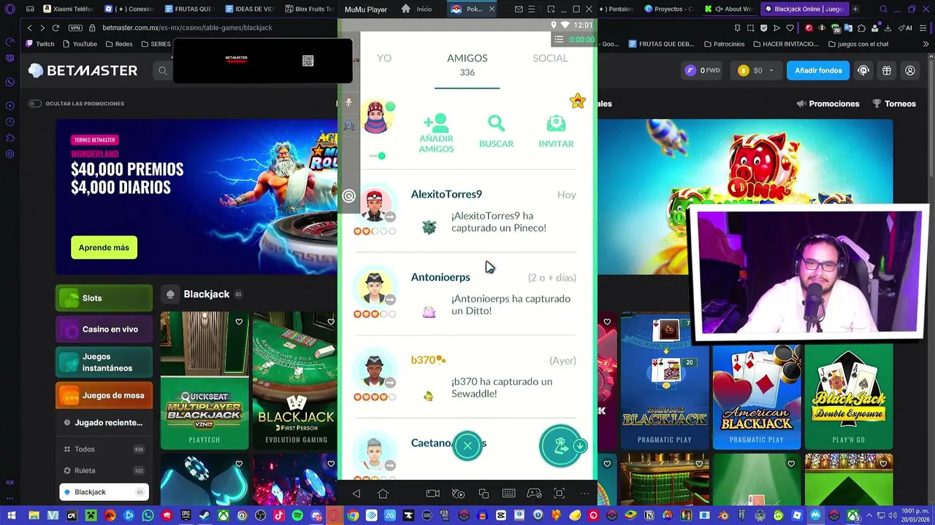Open American Blackjack game tile

coord(756,397)
